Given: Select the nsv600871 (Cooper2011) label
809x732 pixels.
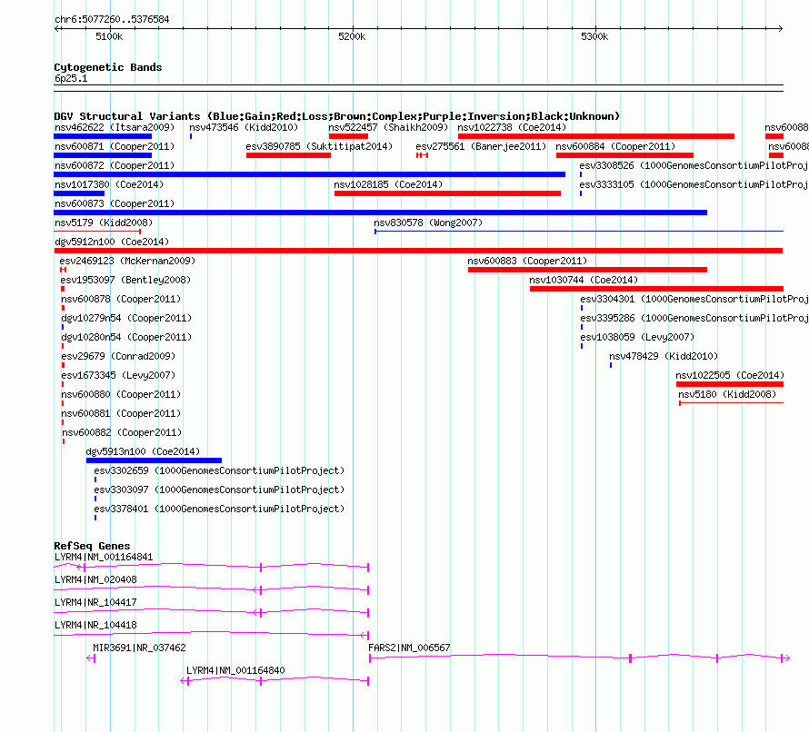Looking at the screenshot, I should [115, 146].
